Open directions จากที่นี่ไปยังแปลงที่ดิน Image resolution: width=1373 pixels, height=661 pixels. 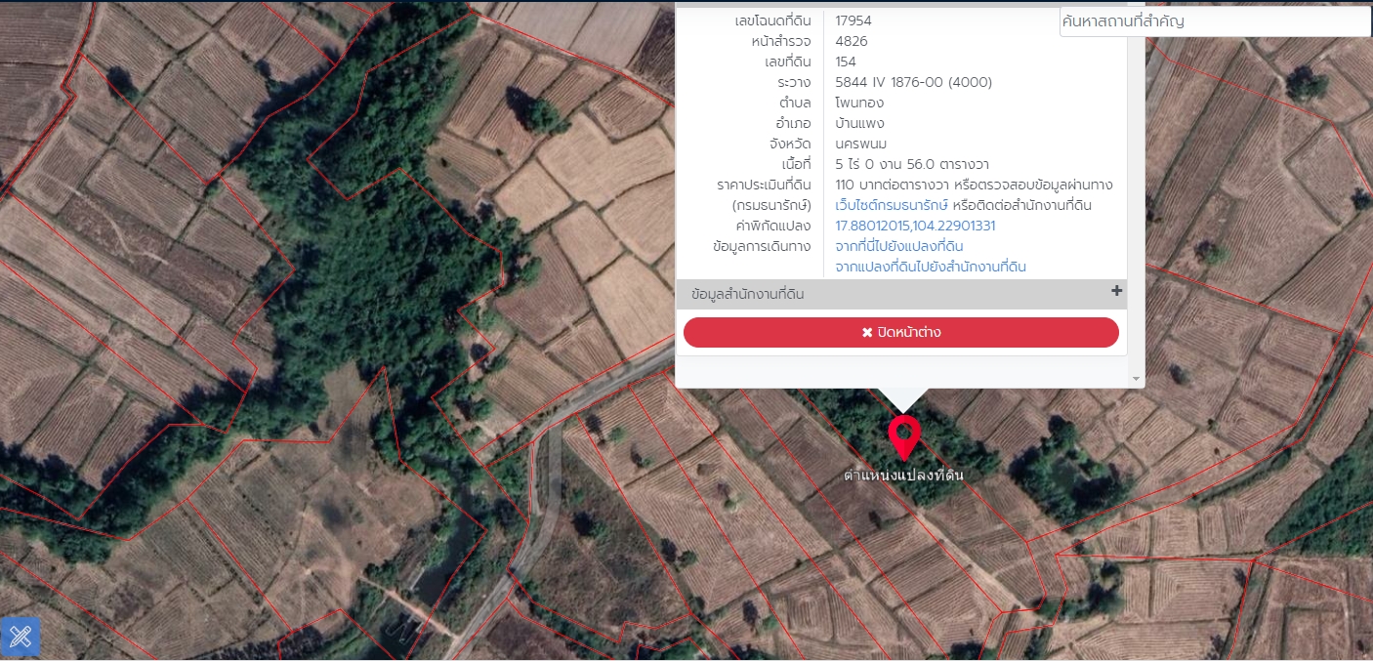899,246
